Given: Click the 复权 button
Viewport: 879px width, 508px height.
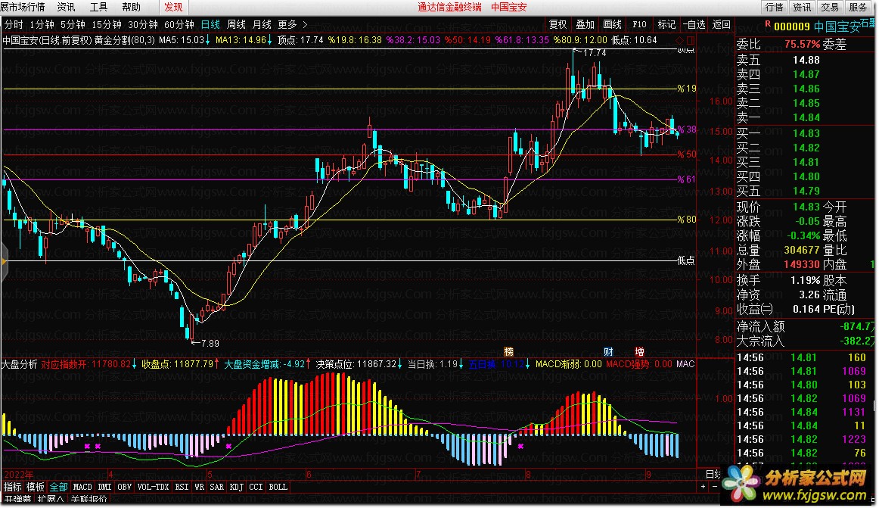Looking at the screenshot, I should tap(558, 24).
